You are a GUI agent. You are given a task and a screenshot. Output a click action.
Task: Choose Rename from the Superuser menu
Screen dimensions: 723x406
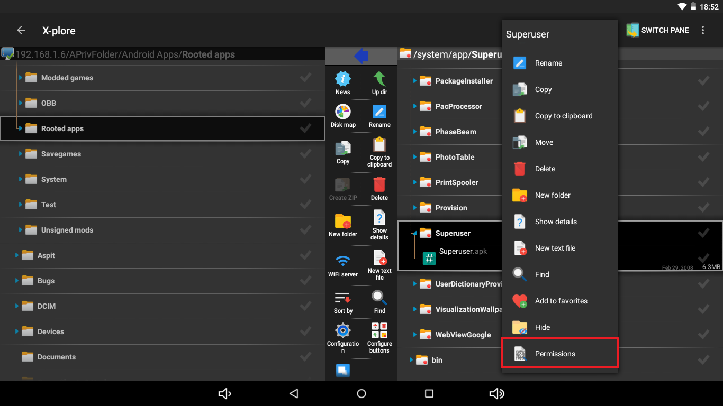559,63
